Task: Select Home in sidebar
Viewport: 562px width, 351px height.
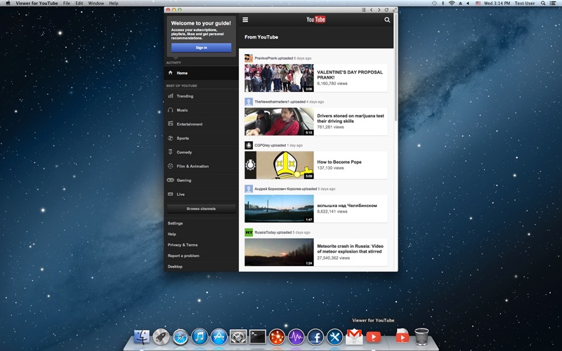Action: point(201,73)
